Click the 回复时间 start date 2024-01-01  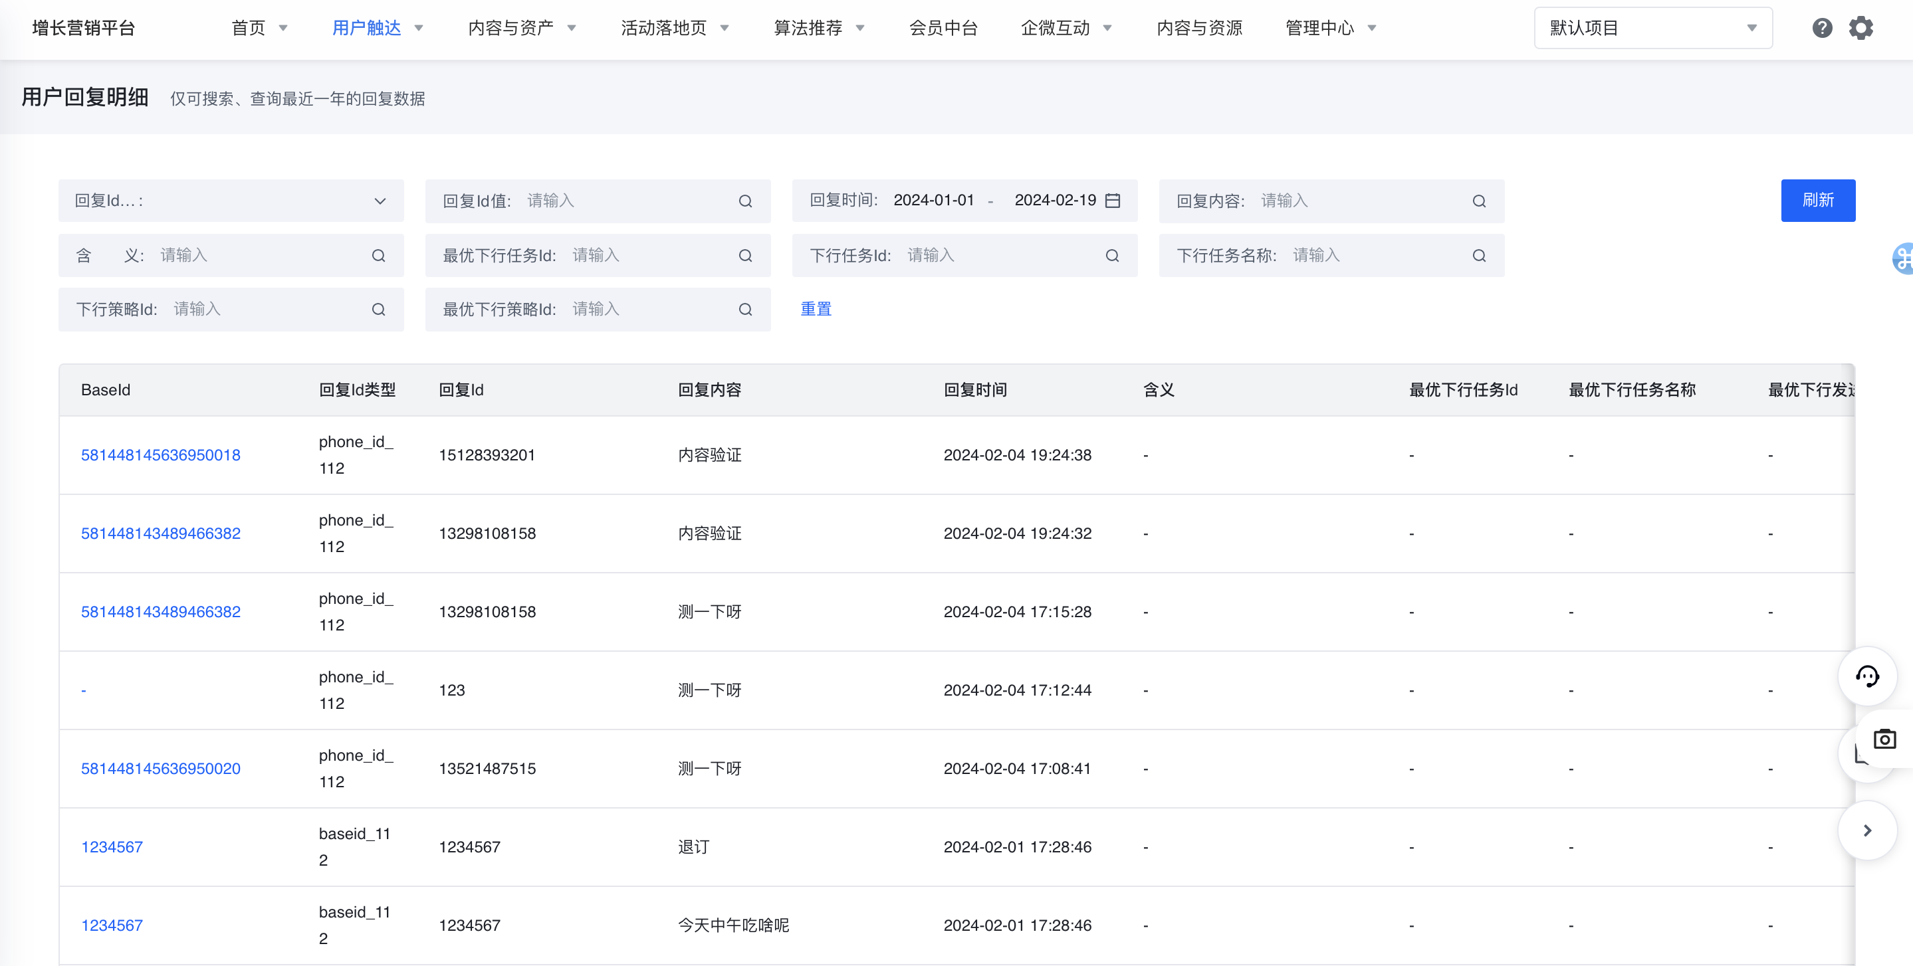(x=933, y=201)
